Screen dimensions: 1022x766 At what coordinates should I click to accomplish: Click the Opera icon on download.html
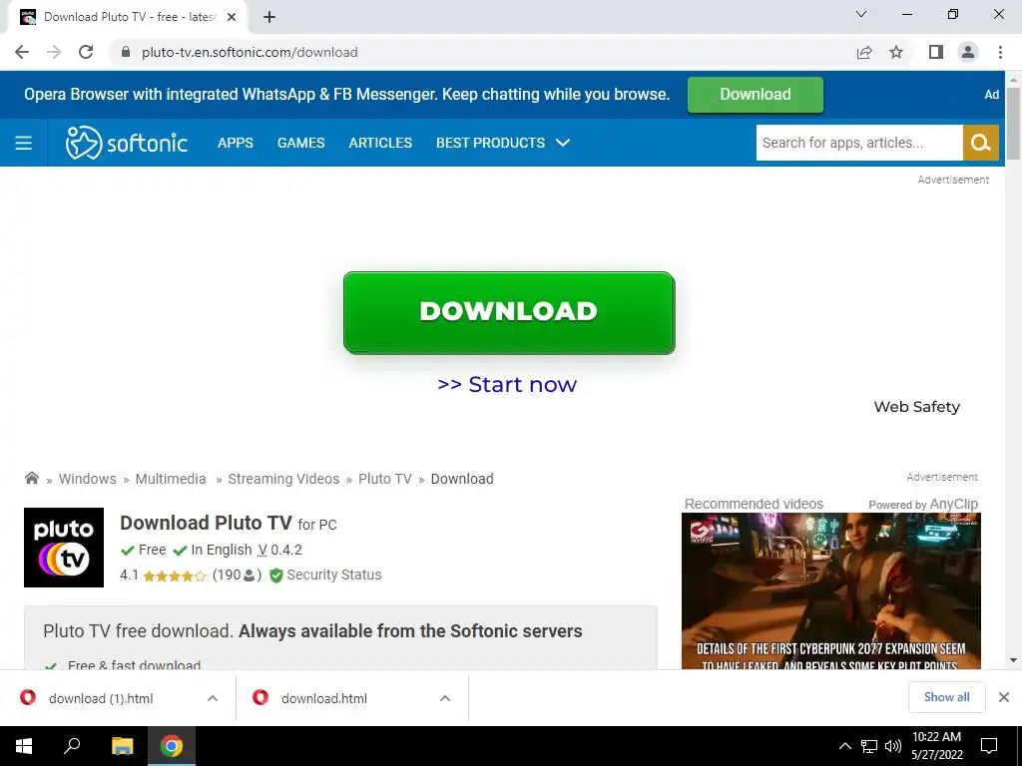click(x=260, y=697)
